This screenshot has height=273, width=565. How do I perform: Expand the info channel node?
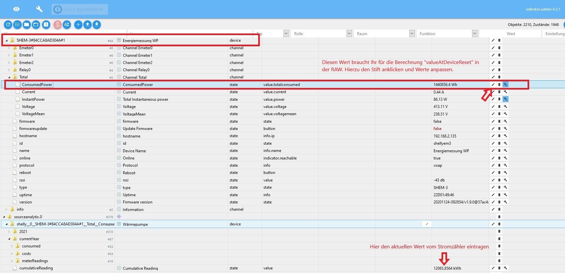click(7, 209)
